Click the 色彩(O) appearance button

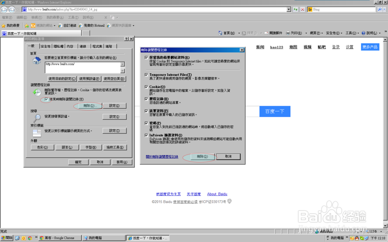(42, 148)
